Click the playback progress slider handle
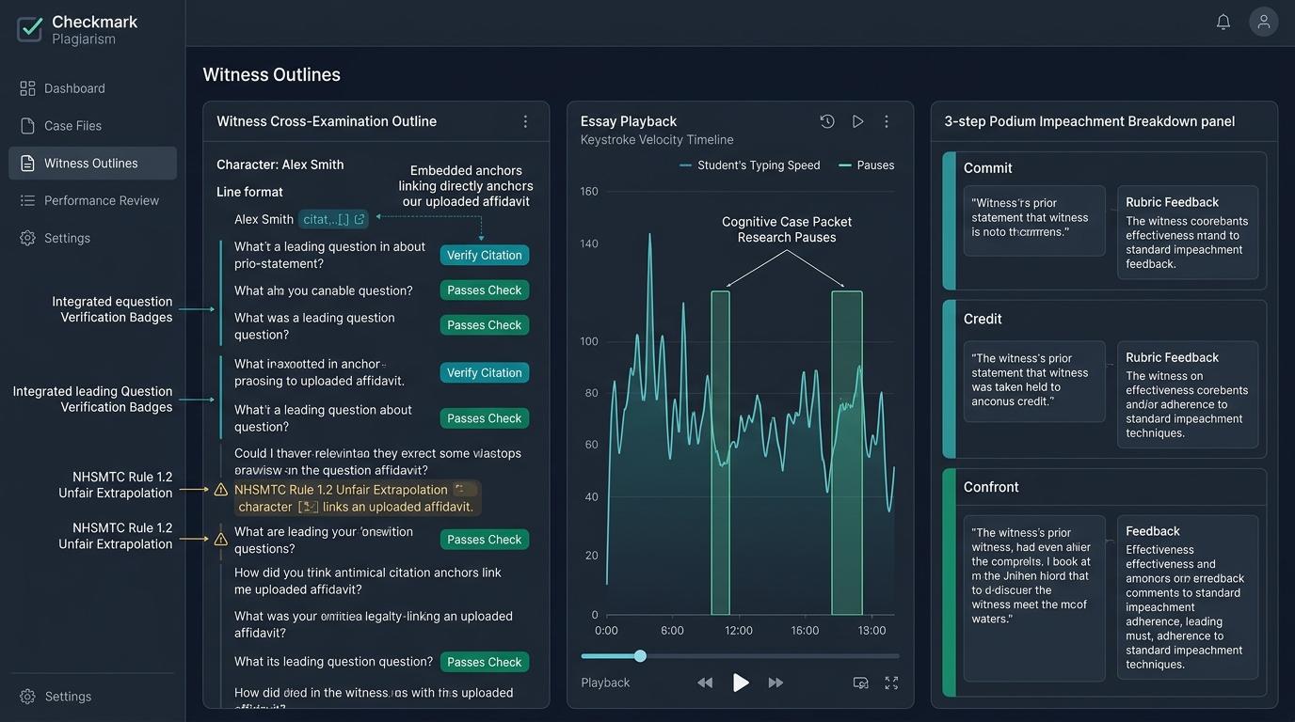 [x=640, y=656]
